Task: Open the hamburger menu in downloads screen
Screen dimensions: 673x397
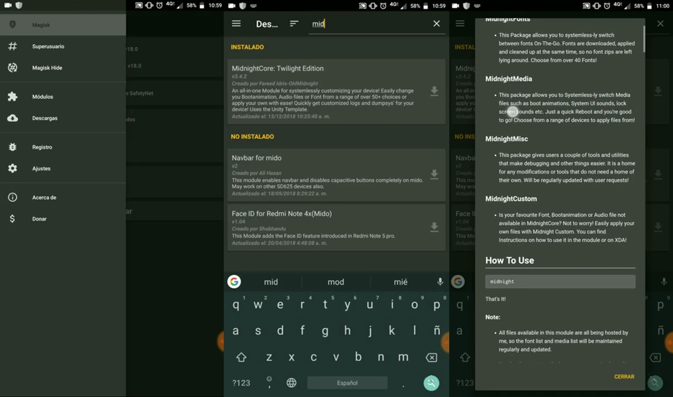Action: 236,24
